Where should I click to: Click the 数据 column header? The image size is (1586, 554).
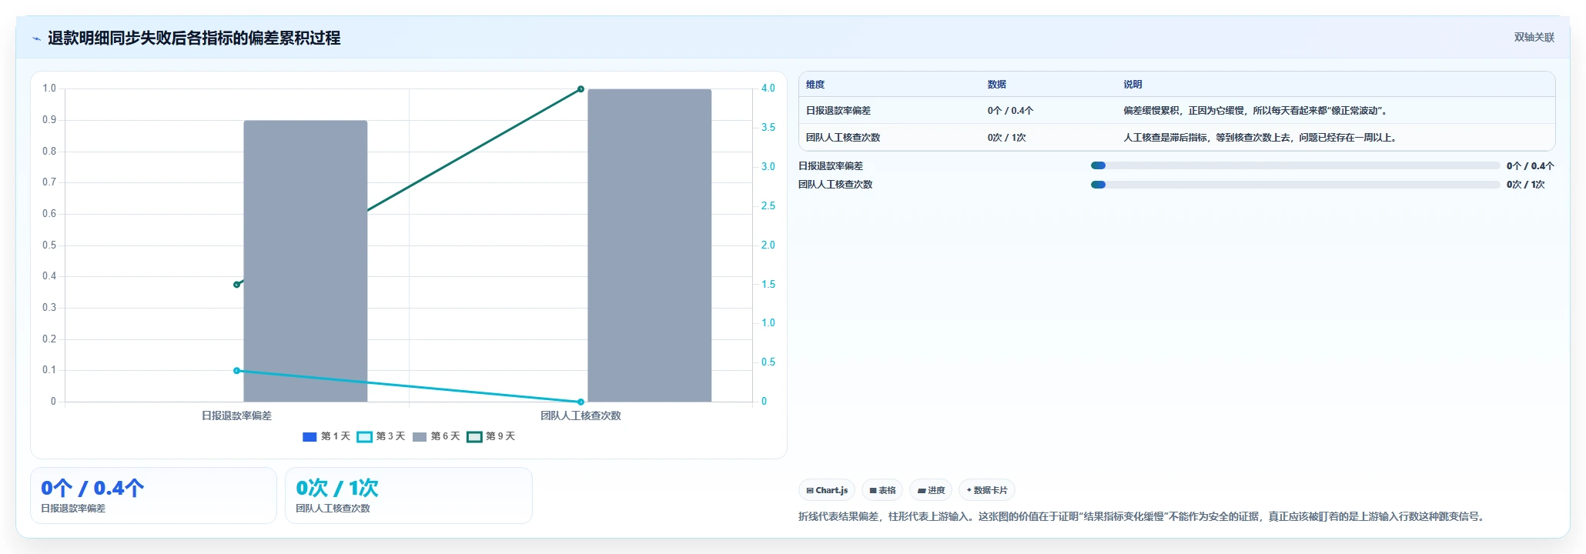point(997,85)
